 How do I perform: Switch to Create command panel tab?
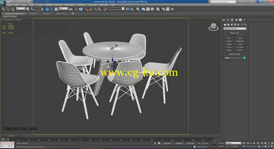(224, 20)
